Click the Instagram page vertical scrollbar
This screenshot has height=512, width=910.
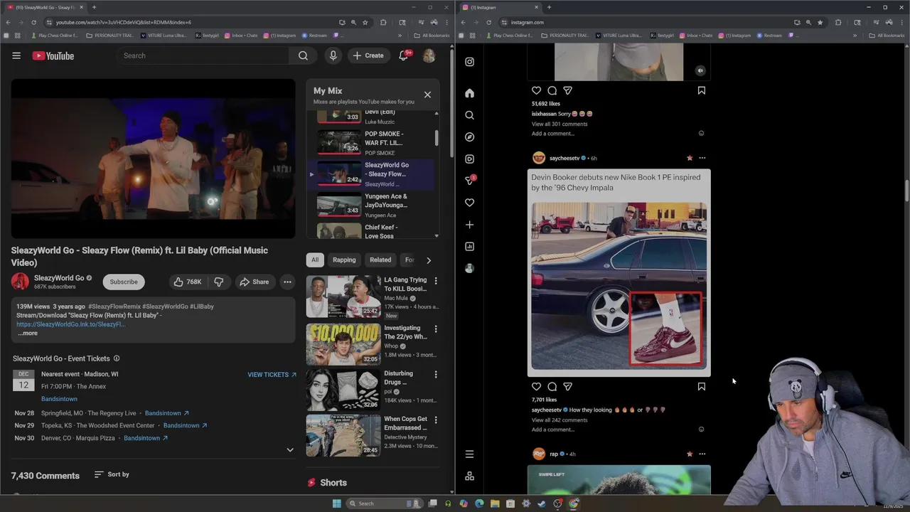(906, 192)
